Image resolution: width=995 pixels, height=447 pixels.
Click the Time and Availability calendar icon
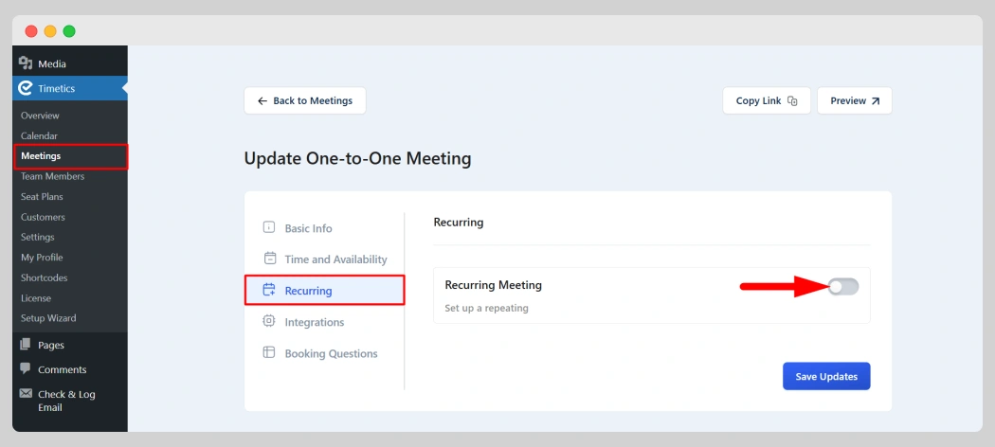[270, 258]
